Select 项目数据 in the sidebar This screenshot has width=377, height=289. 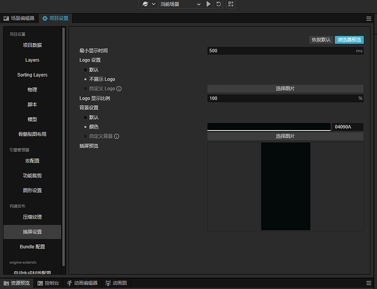coord(32,45)
